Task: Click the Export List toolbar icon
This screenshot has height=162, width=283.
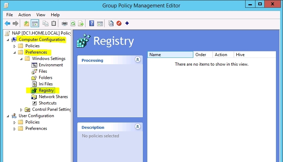Action: point(81,24)
